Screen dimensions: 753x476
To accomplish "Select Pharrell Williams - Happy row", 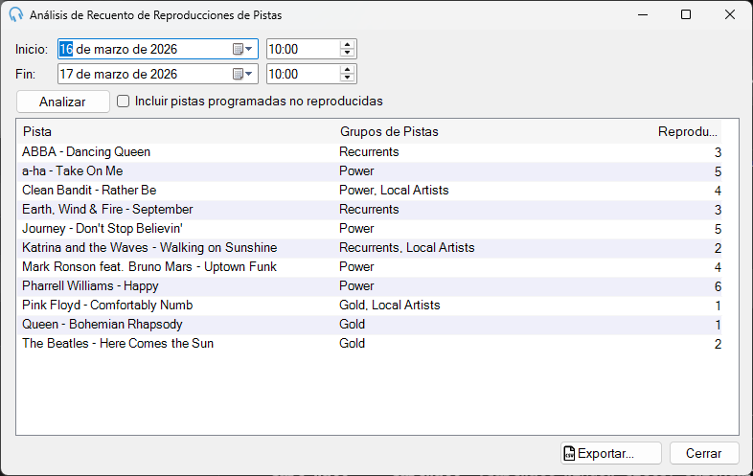I will 369,286.
